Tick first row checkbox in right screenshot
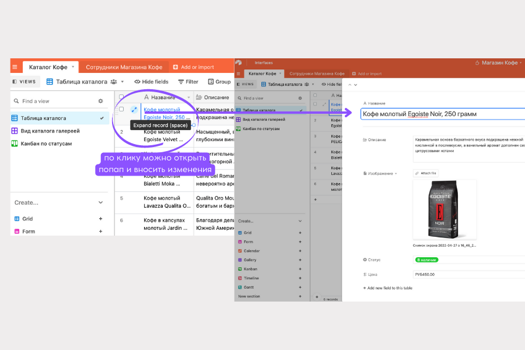The image size is (525, 350). pyautogui.click(x=315, y=104)
